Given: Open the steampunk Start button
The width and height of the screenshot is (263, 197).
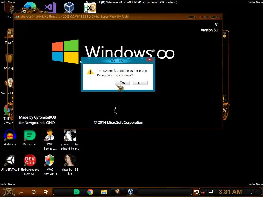Looking at the screenshot, I should pos(9,192).
